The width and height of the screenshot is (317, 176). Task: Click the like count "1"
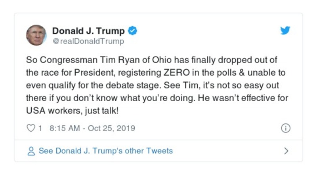point(40,128)
